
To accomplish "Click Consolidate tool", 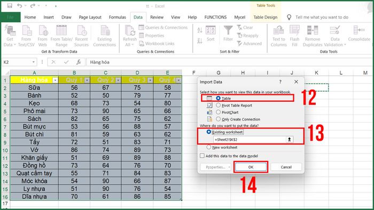I will pos(359,33).
